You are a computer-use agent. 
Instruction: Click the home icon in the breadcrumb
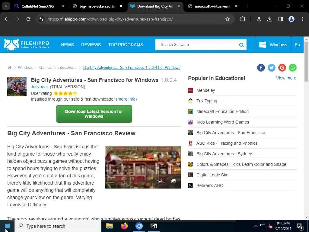coord(9,67)
